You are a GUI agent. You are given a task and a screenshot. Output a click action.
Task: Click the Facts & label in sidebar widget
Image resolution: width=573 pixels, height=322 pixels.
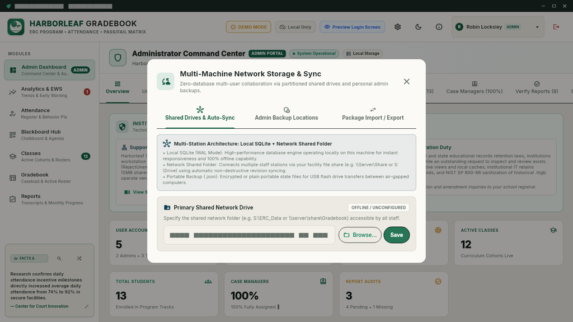point(29,258)
